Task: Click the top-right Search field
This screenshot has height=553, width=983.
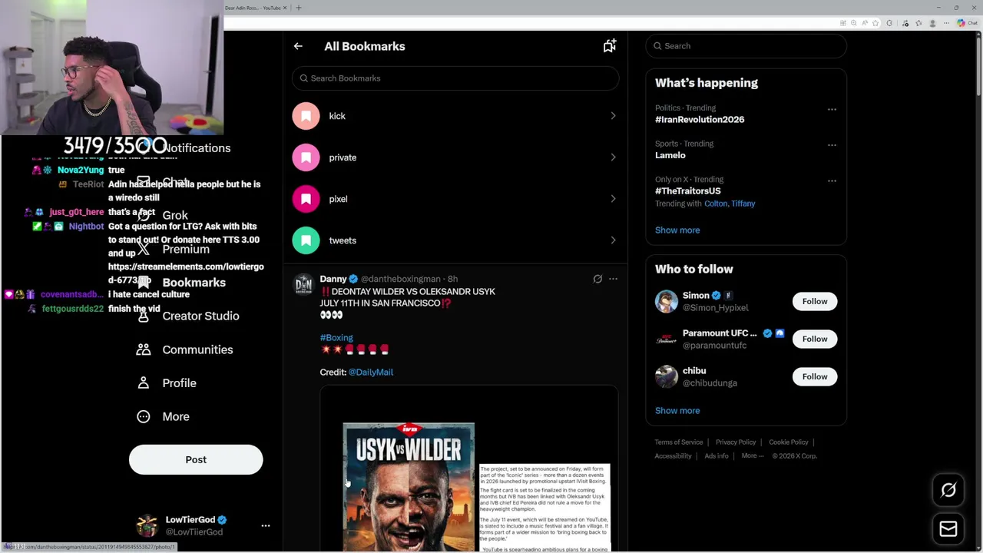Action: point(746,46)
